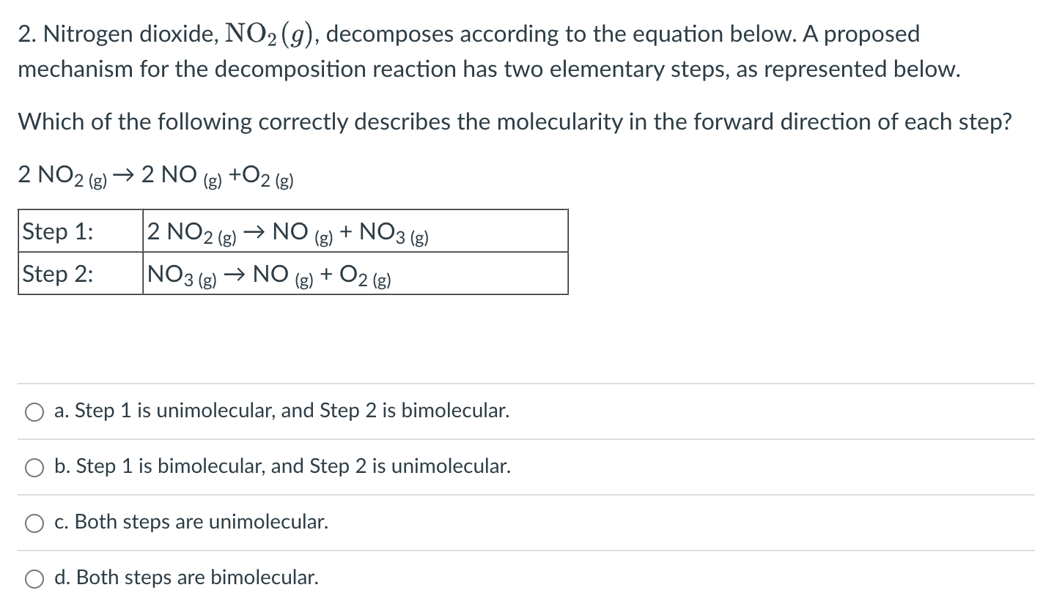Click the Step 2 reaction equation
Screen dimensions: 1054x612
[x=268, y=274]
